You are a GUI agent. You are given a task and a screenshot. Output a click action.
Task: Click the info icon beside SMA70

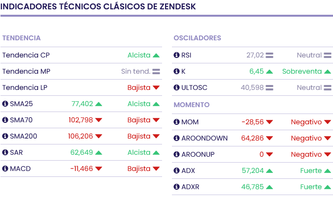pyautogui.click(x=5, y=120)
